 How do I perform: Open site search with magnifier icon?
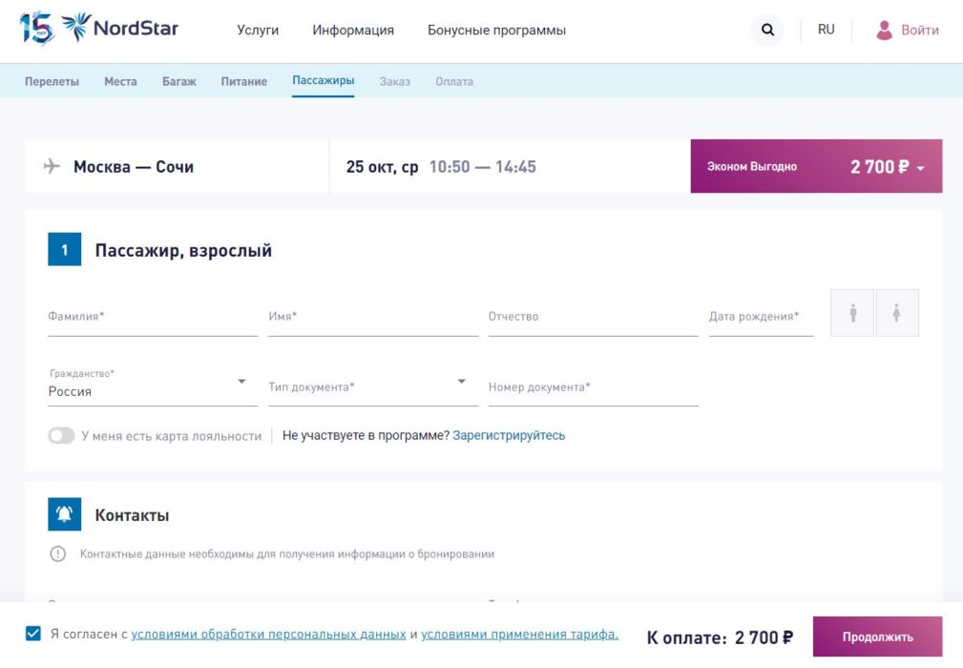[767, 31]
